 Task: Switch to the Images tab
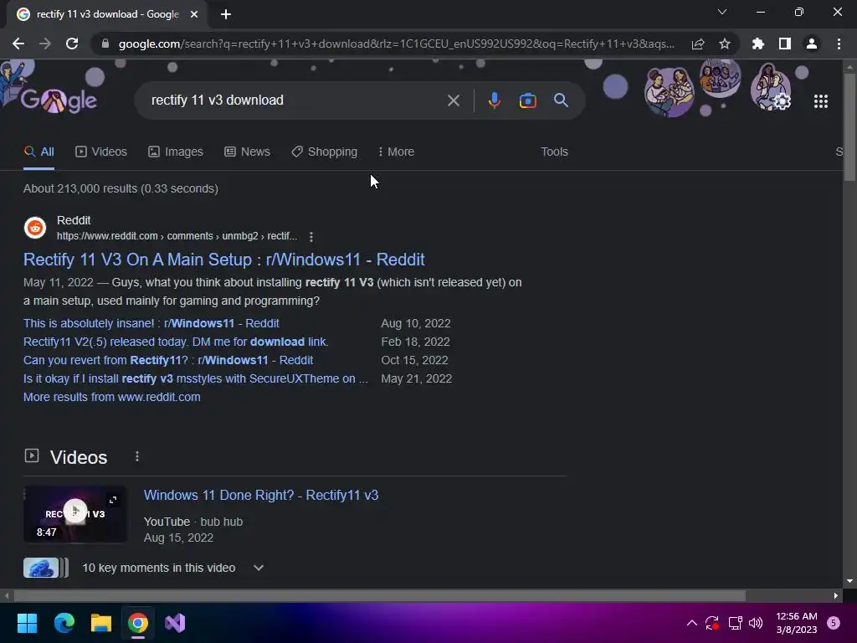click(x=176, y=152)
